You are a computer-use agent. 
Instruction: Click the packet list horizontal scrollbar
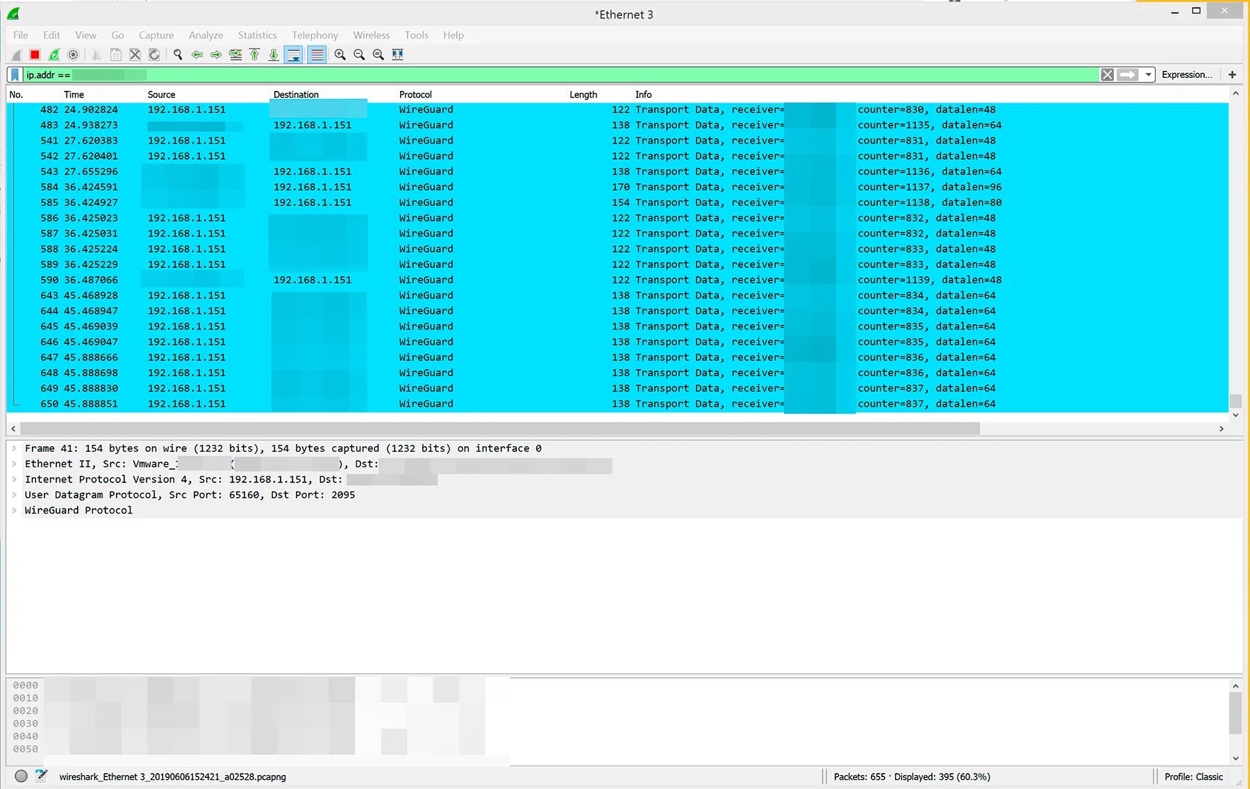[x=500, y=430]
